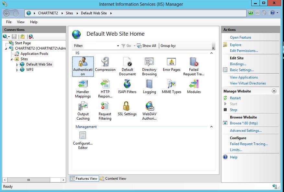Click Show All filter button

click(x=146, y=46)
